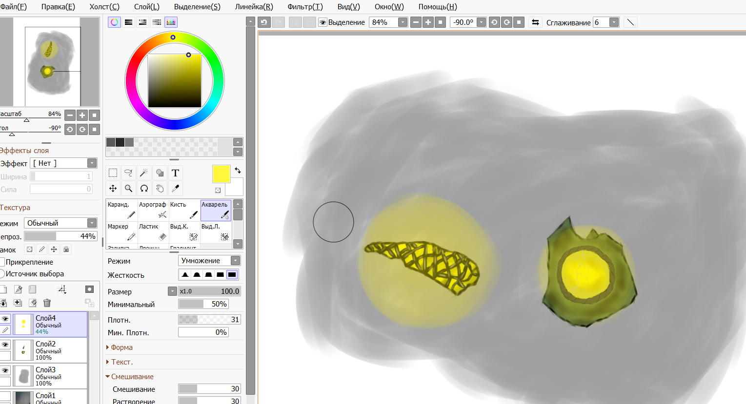Reset rotation angle in top toolbar
Image resolution: width=746 pixels, height=404 pixels.
(x=519, y=22)
